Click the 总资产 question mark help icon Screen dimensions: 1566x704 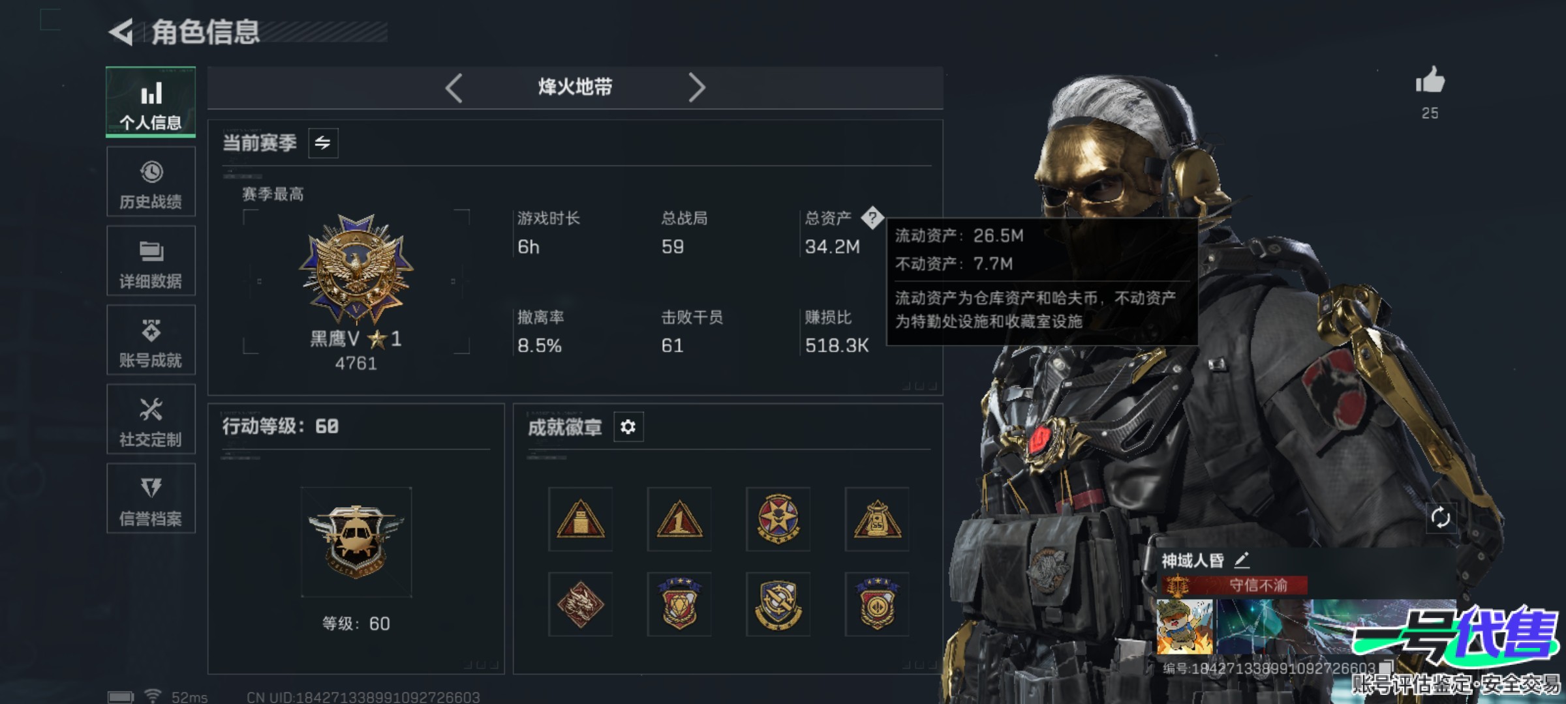click(872, 218)
